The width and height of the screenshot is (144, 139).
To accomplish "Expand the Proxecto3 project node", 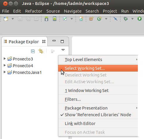I will pyautogui.click(x=4, y=59).
